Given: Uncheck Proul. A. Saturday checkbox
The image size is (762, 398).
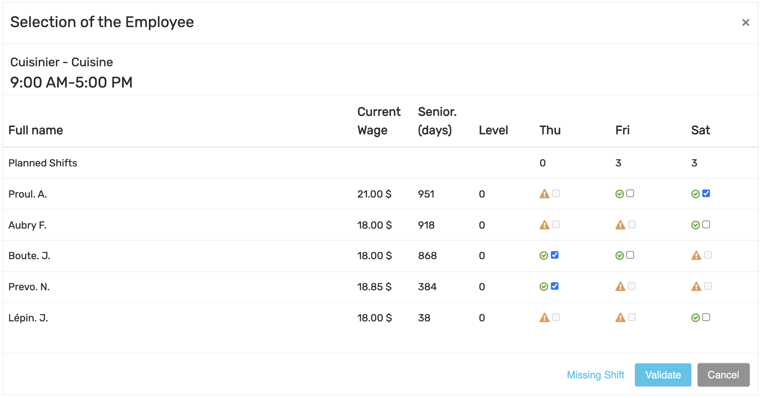Looking at the screenshot, I should [x=706, y=193].
